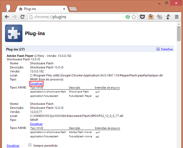Disable the NPAPI Shockwave Flash plugin
This screenshot has height=148, width=183.
click(36, 124)
